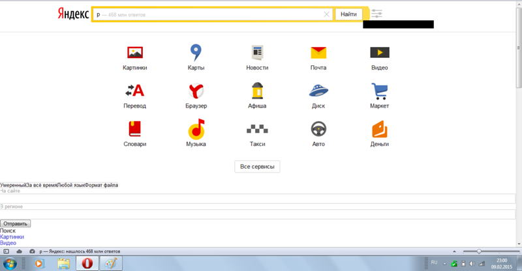This screenshot has width=522, height=271.
Task: Open the Маркет shopping cart icon
Action: coord(380,91)
